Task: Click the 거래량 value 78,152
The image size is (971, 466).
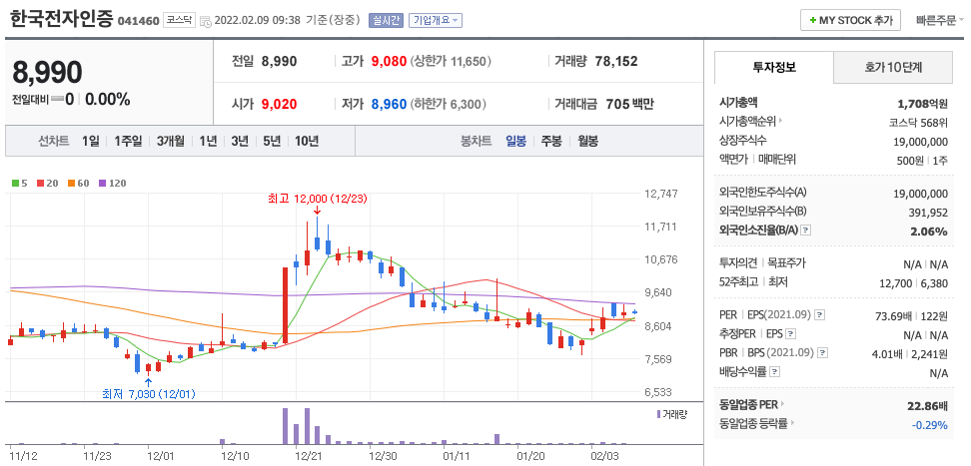Action: click(x=616, y=61)
